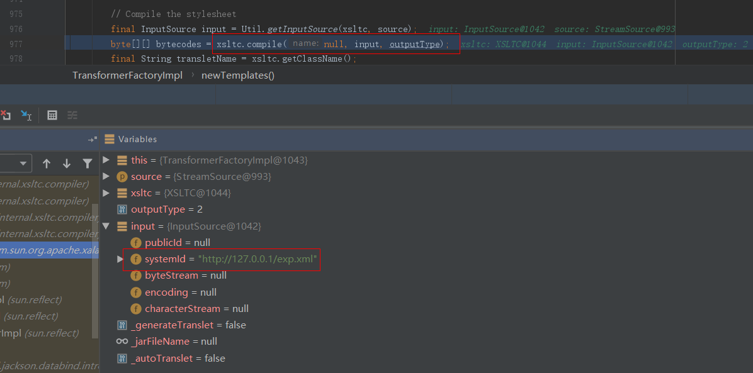Select the outputType = 2 variable
This screenshot has width=753, height=373.
point(166,209)
